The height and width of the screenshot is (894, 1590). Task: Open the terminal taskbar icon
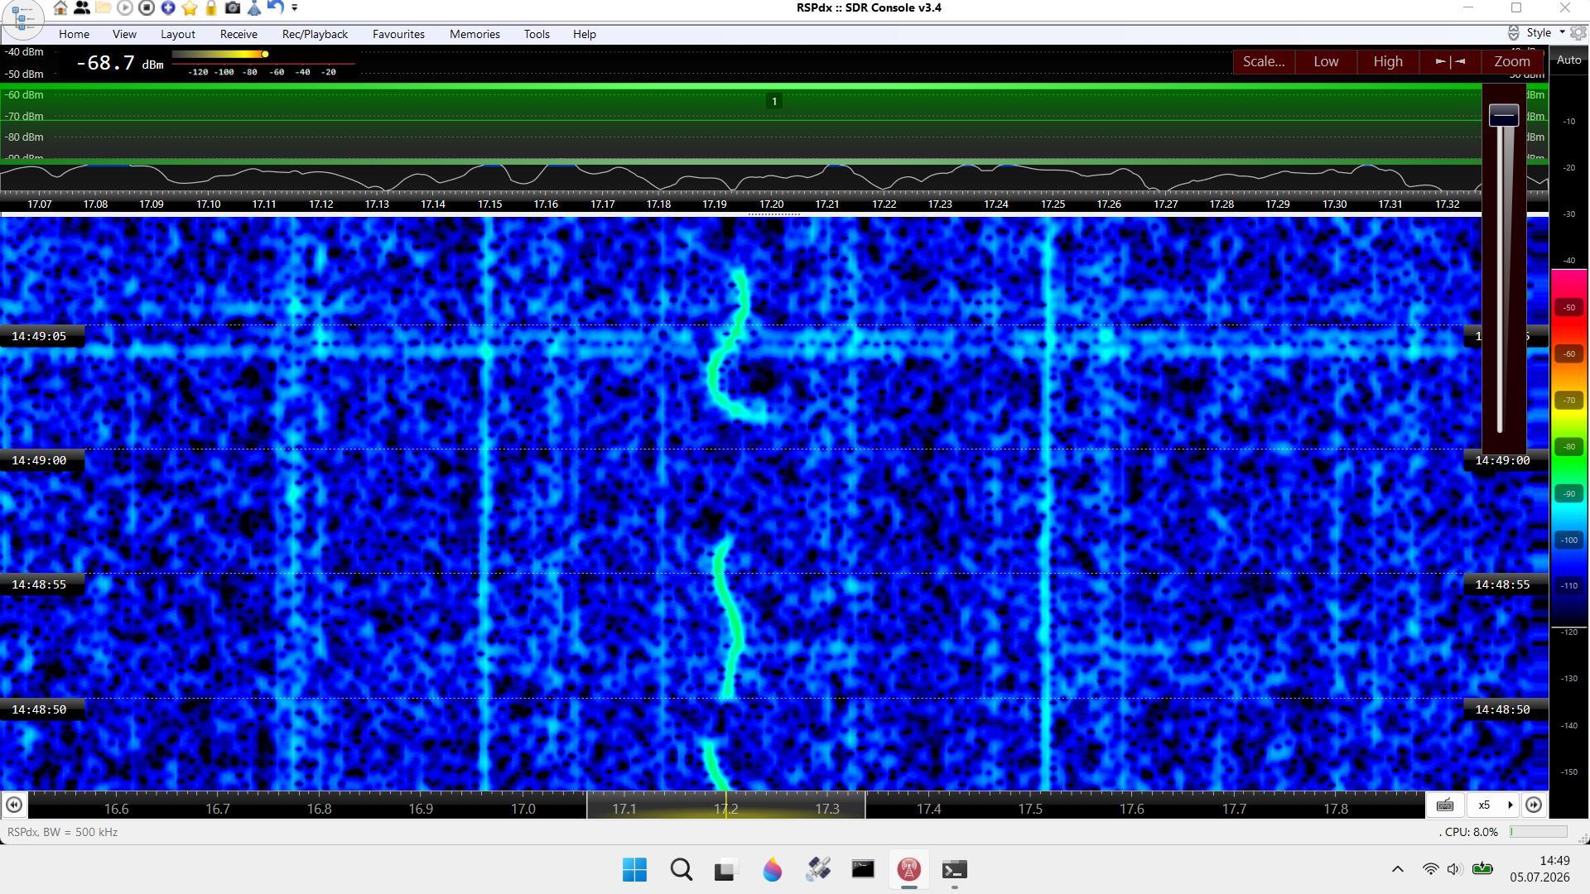click(x=954, y=870)
